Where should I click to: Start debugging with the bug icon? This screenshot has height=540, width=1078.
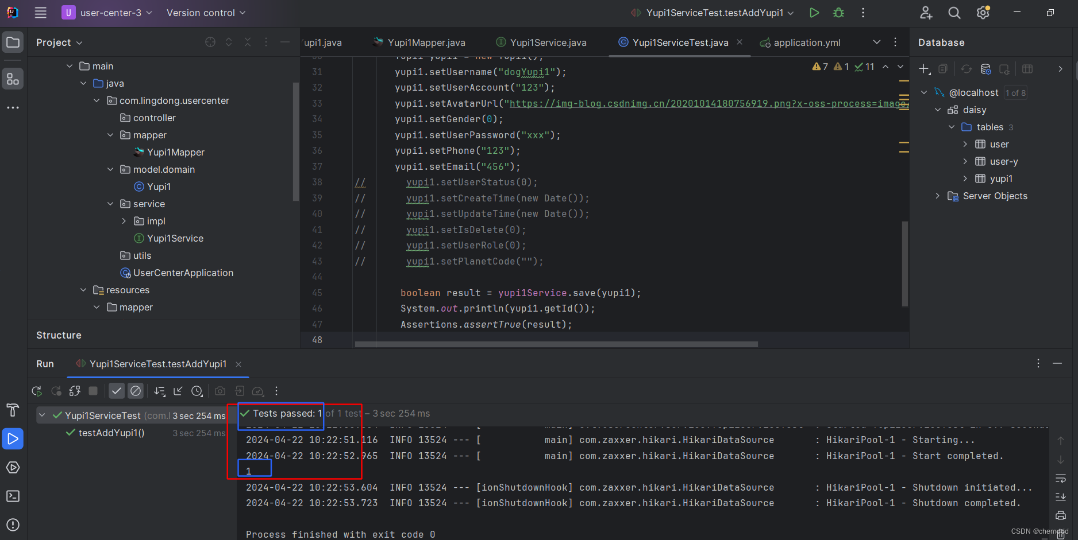pyautogui.click(x=838, y=13)
